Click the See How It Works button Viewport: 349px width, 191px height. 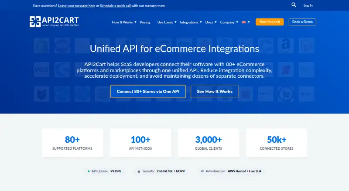coord(215,91)
